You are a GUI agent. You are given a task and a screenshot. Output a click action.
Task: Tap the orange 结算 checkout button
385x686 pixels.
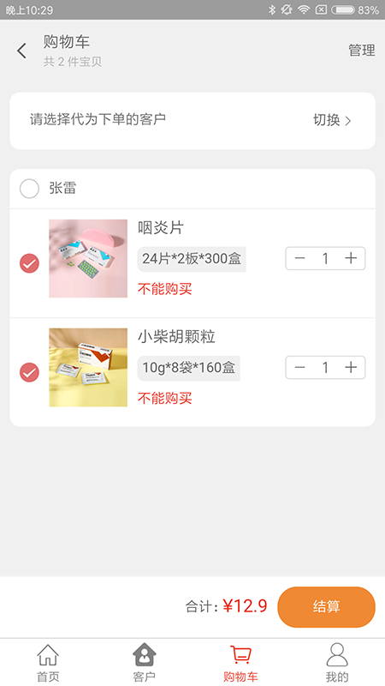coord(326,607)
